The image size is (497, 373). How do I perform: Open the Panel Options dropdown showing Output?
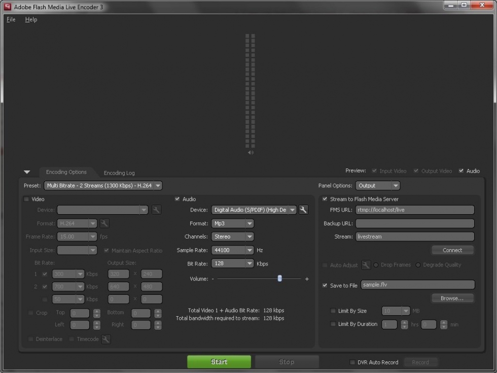(377, 185)
